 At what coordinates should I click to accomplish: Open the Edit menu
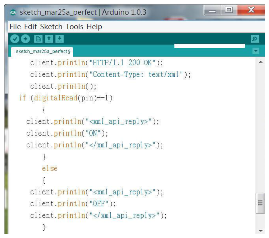[x=30, y=27]
